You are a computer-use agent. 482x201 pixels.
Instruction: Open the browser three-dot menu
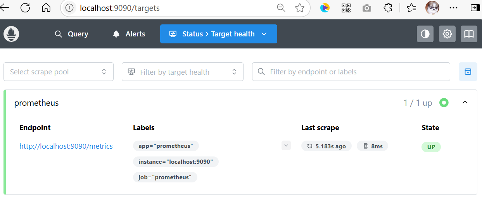click(x=453, y=8)
